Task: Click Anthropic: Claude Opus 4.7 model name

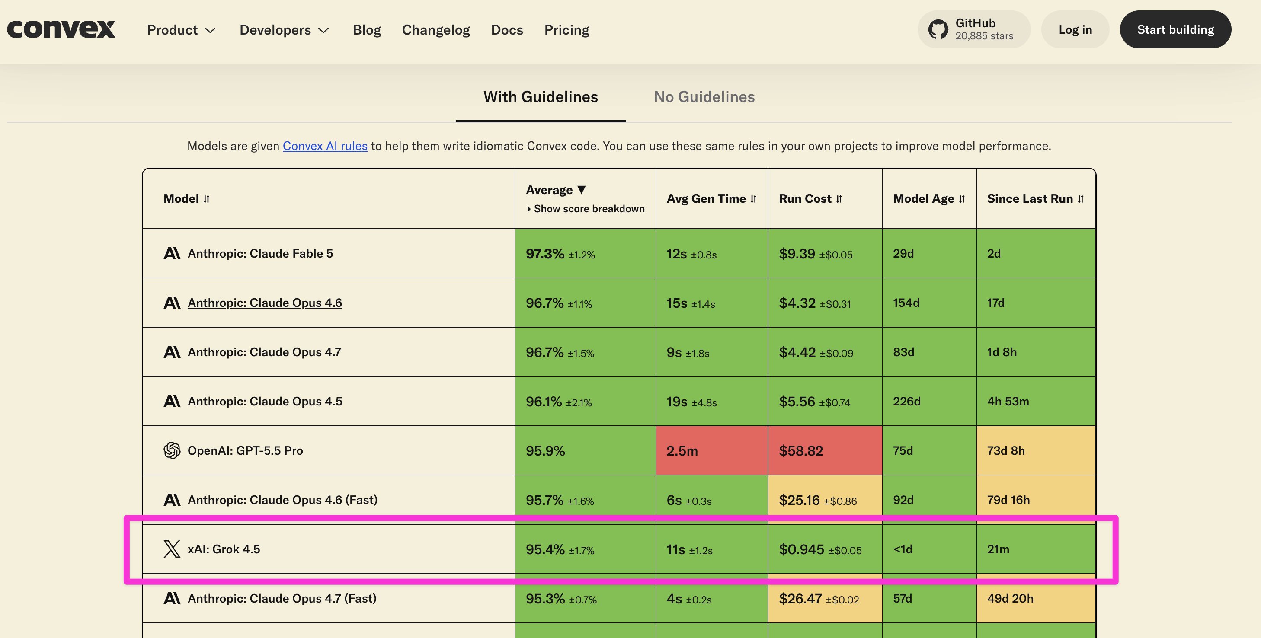Action: pos(264,352)
